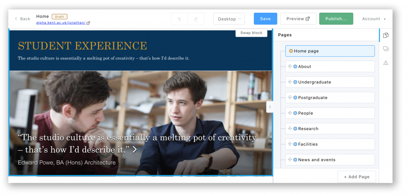Click the Swap block button

(251, 33)
